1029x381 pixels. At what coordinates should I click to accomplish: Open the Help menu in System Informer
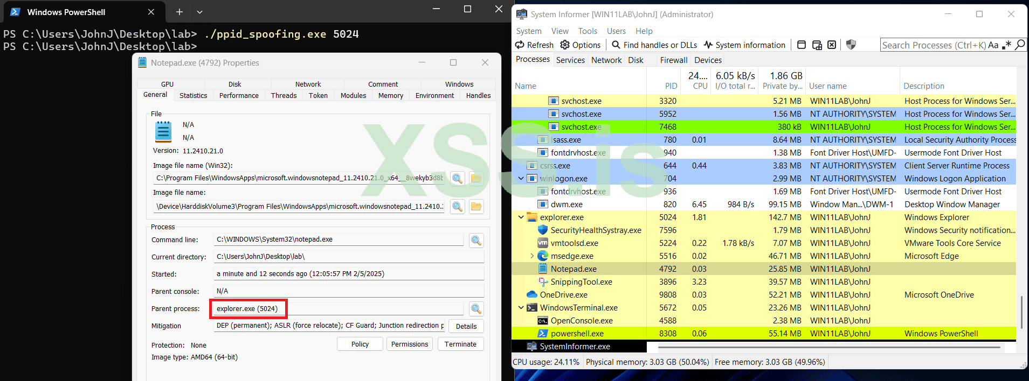tap(644, 31)
